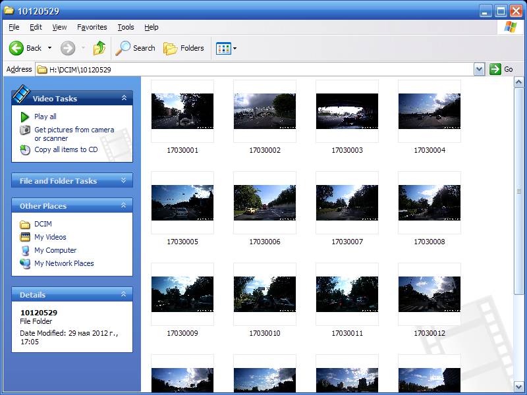Click the vertical scrollbar thumb

(518, 191)
